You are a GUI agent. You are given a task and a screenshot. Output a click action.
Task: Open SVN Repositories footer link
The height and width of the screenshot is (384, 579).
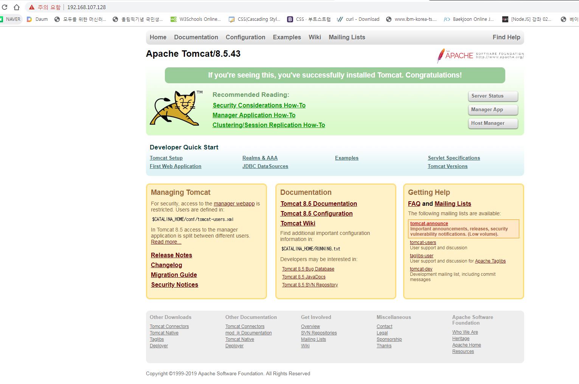point(319,333)
